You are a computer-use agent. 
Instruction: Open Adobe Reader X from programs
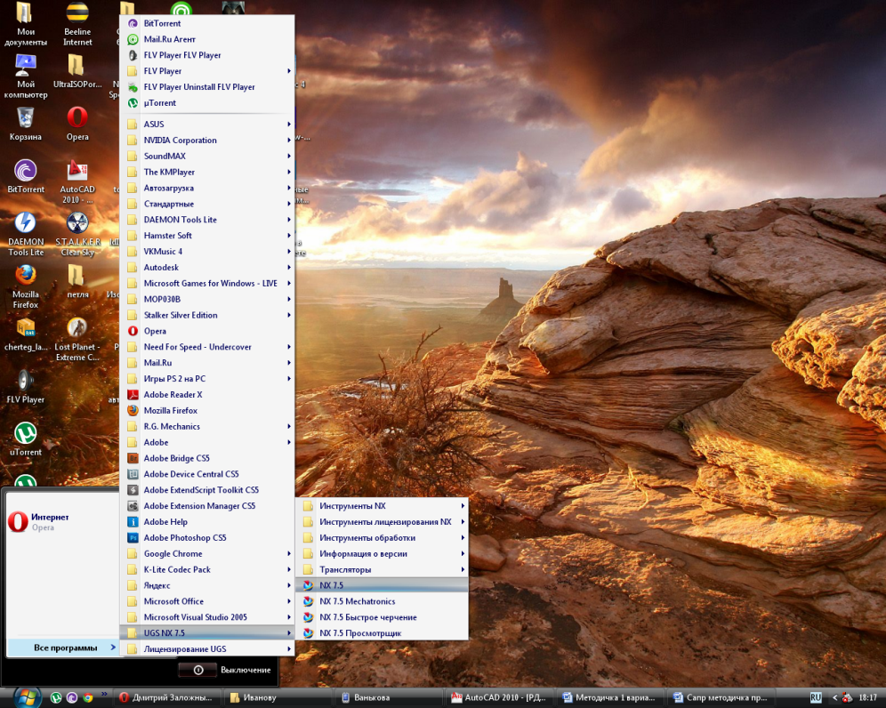click(207, 394)
